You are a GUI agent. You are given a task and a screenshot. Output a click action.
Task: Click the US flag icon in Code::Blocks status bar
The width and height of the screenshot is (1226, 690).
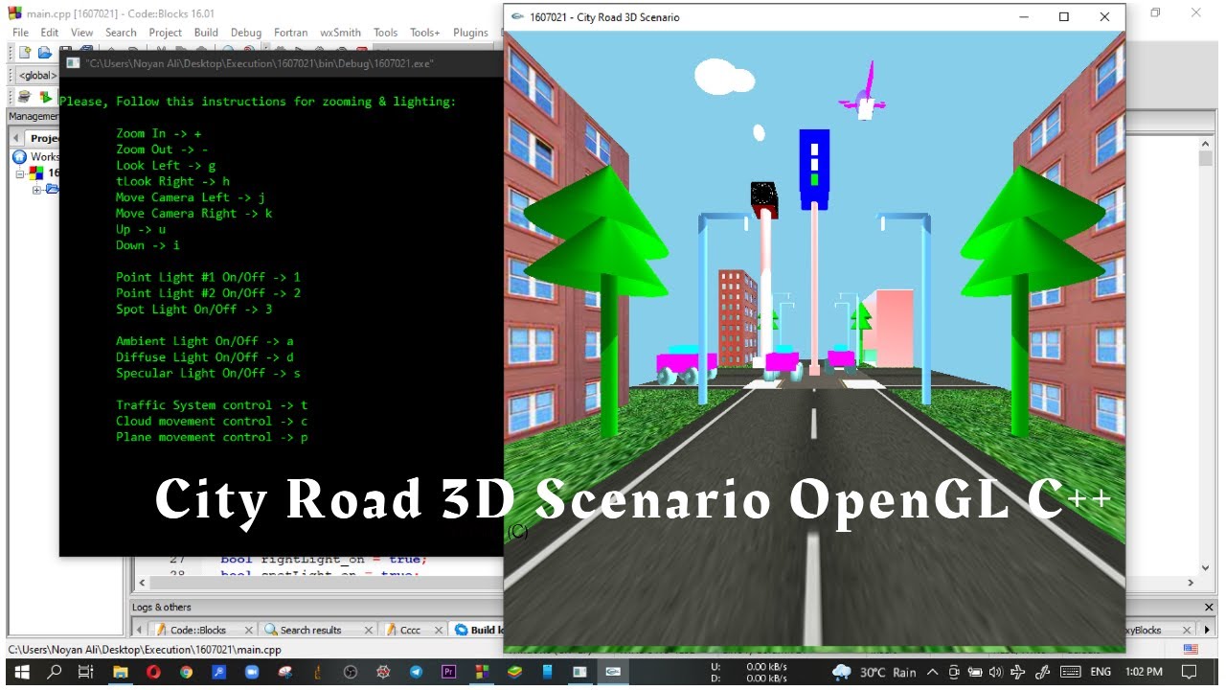click(1191, 649)
